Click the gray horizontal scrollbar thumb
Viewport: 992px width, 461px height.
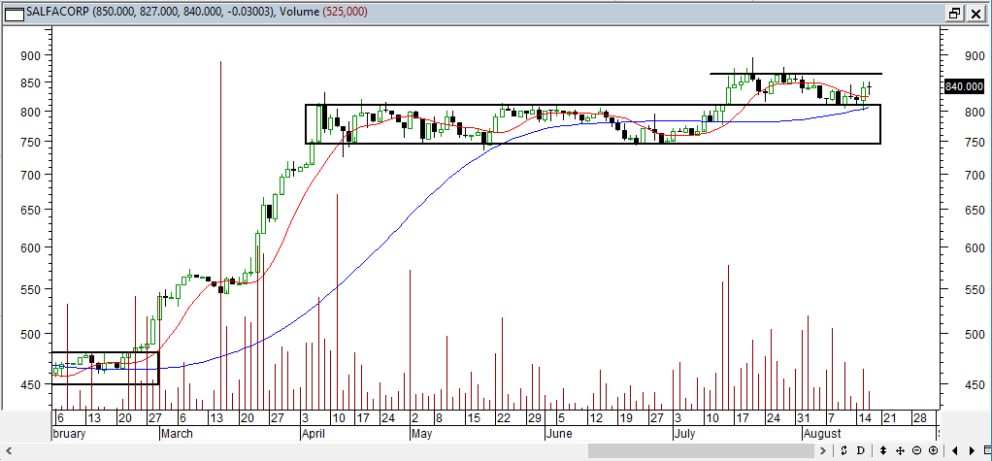click(x=701, y=451)
